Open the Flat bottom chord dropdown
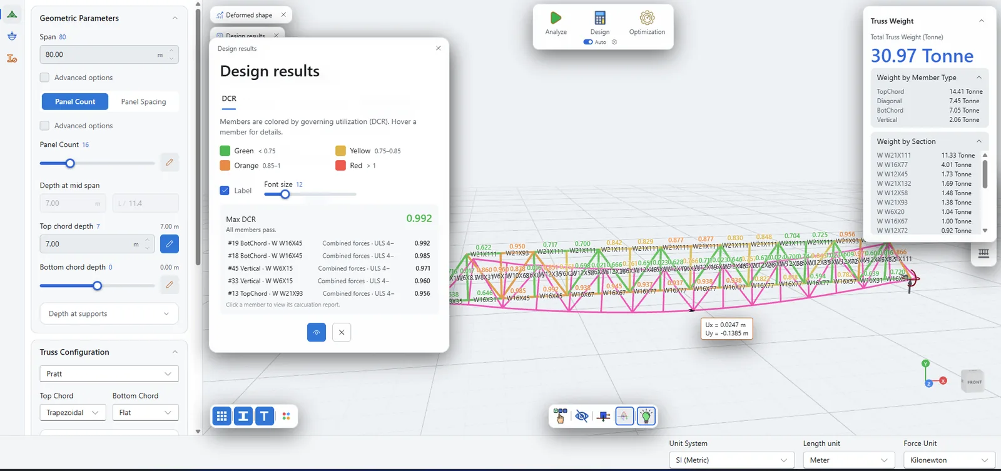The width and height of the screenshot is (1001, 471). [145, 413]
